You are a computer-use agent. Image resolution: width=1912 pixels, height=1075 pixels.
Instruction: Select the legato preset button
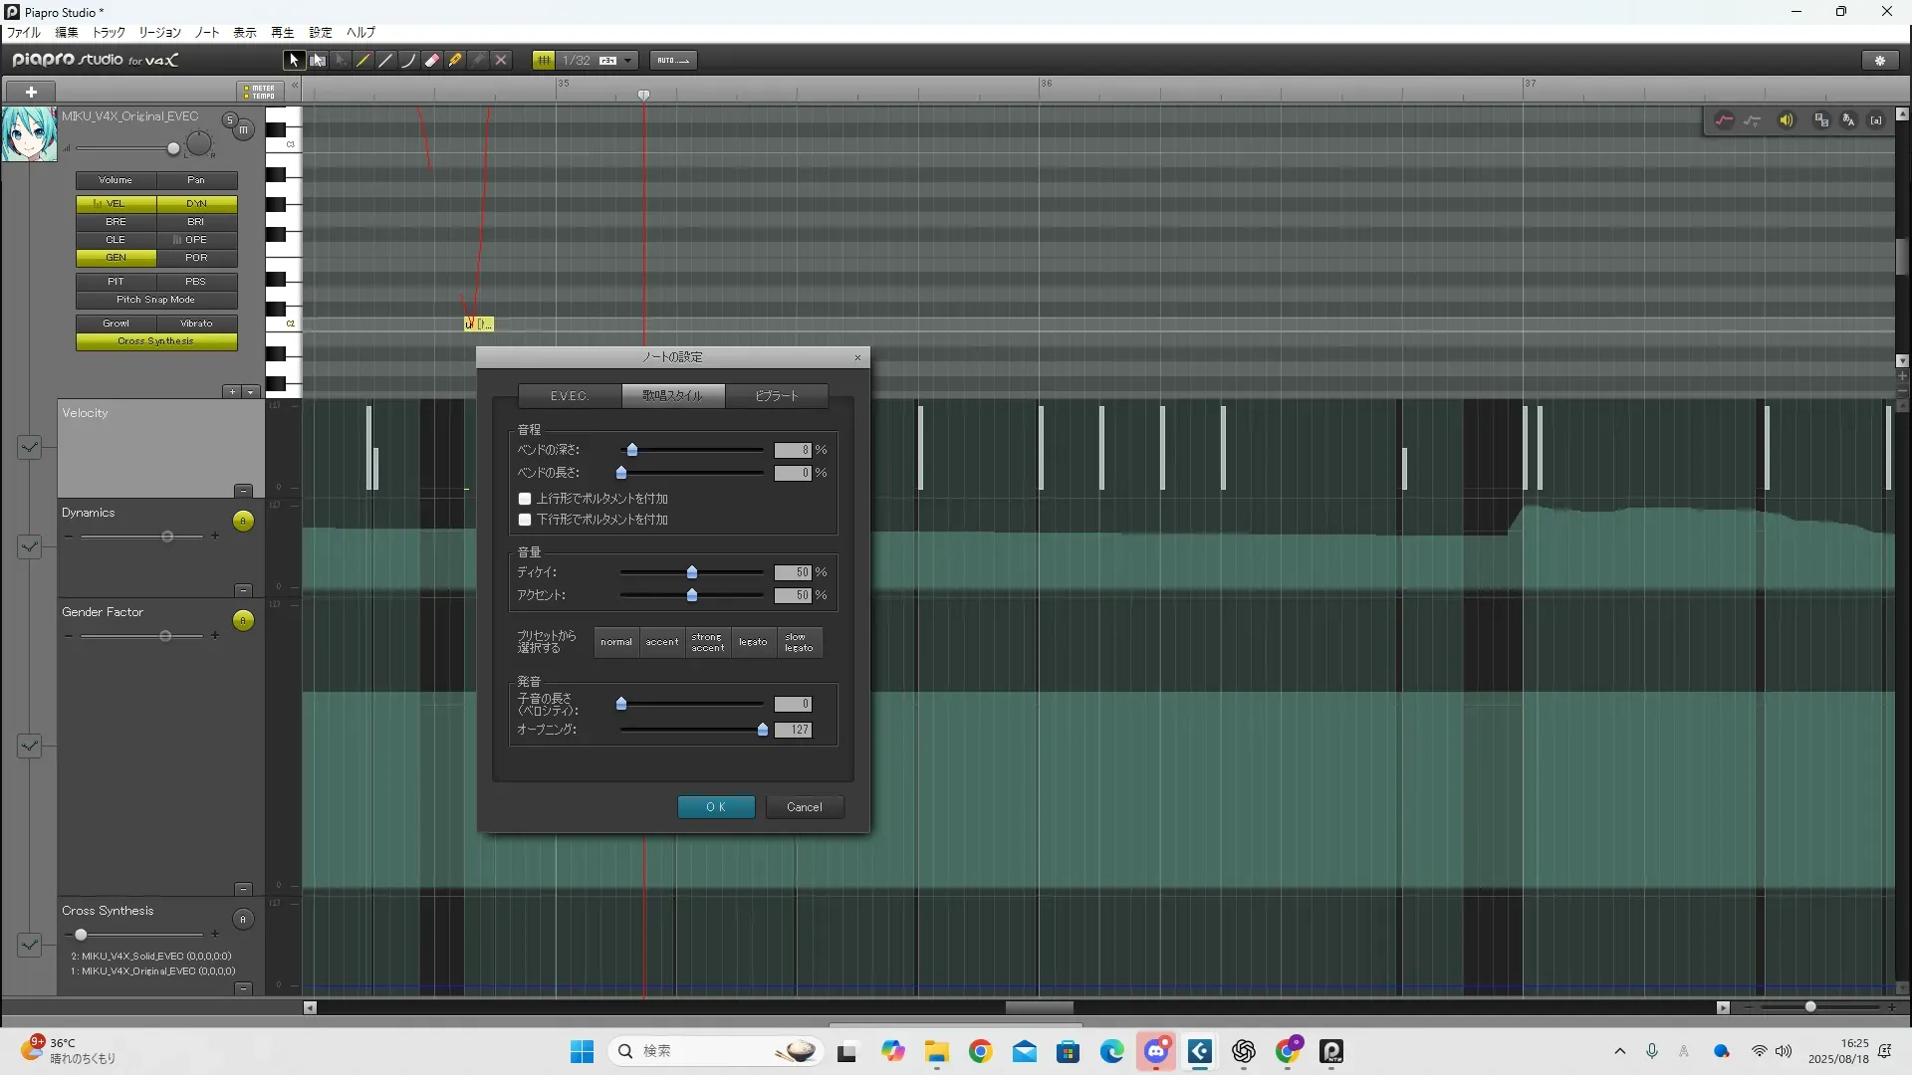(x=753, y=642)
